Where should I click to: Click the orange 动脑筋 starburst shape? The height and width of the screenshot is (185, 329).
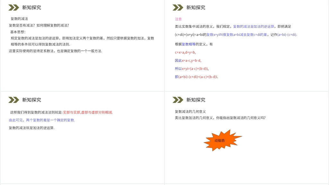coord(223,140)
